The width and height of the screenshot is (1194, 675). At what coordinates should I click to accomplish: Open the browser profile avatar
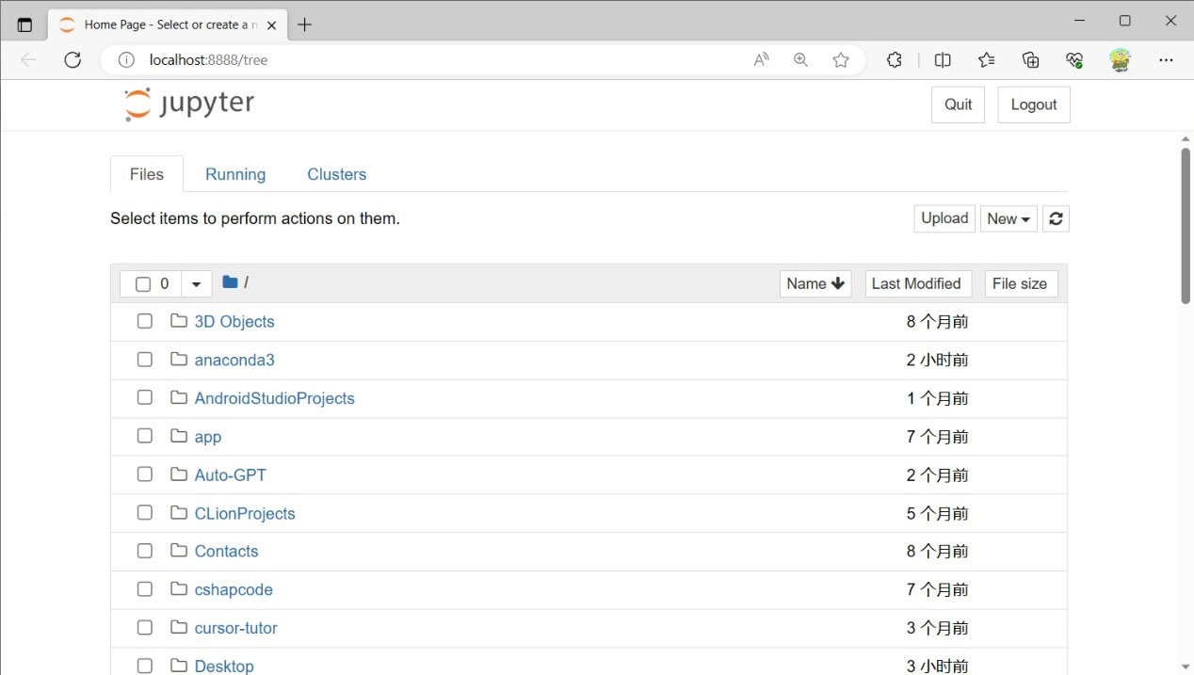(x=1120, y=60)
